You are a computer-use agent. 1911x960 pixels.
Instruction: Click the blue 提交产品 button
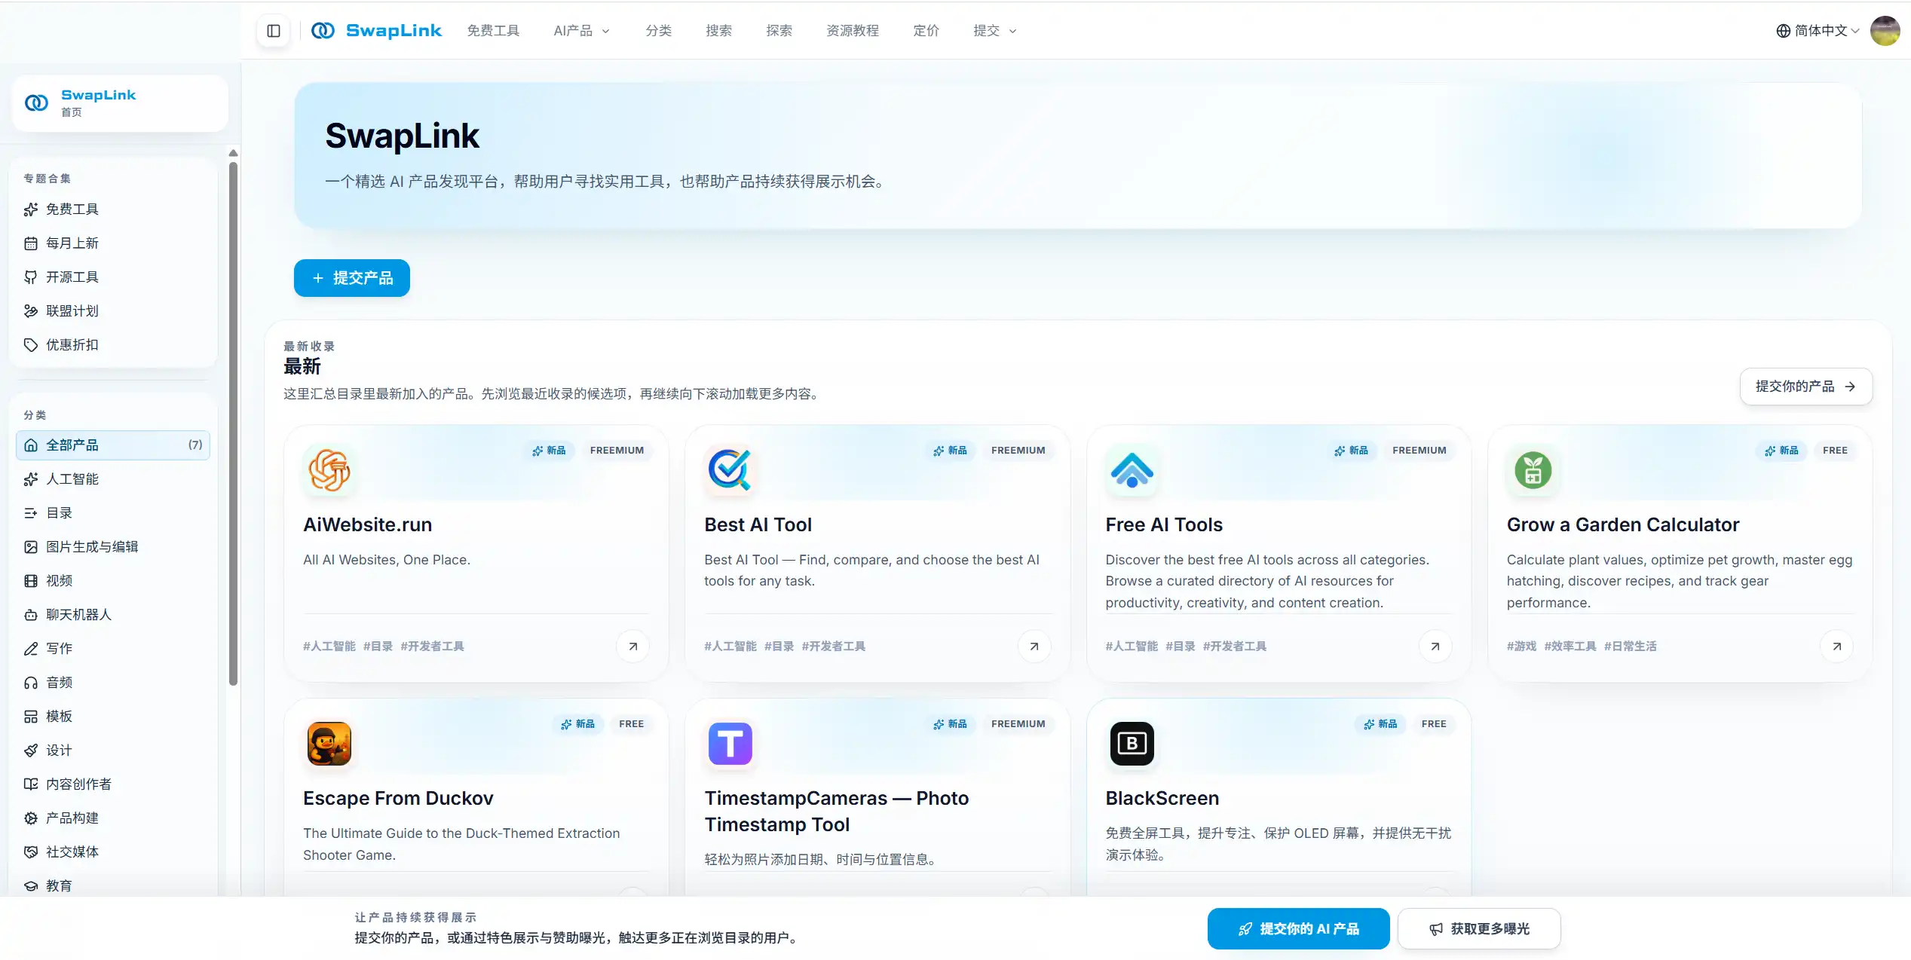click(x=352, y=278)
